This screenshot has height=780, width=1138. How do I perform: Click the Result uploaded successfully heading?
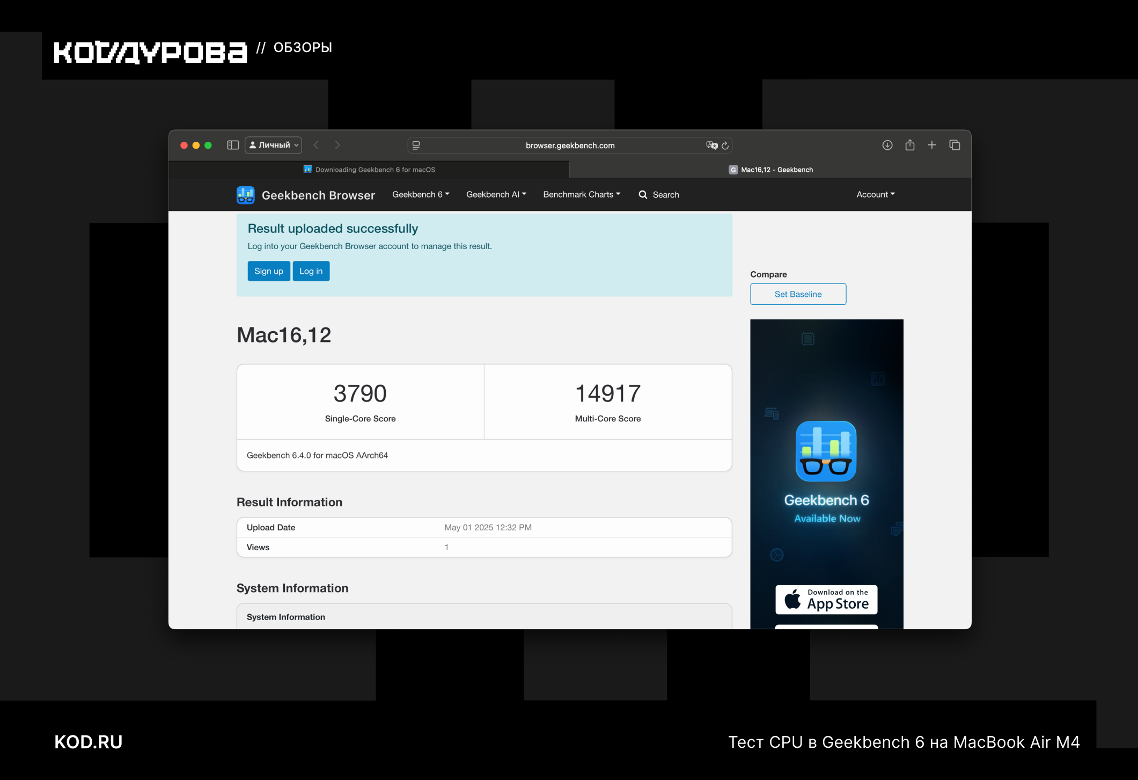tap(333, 229)
